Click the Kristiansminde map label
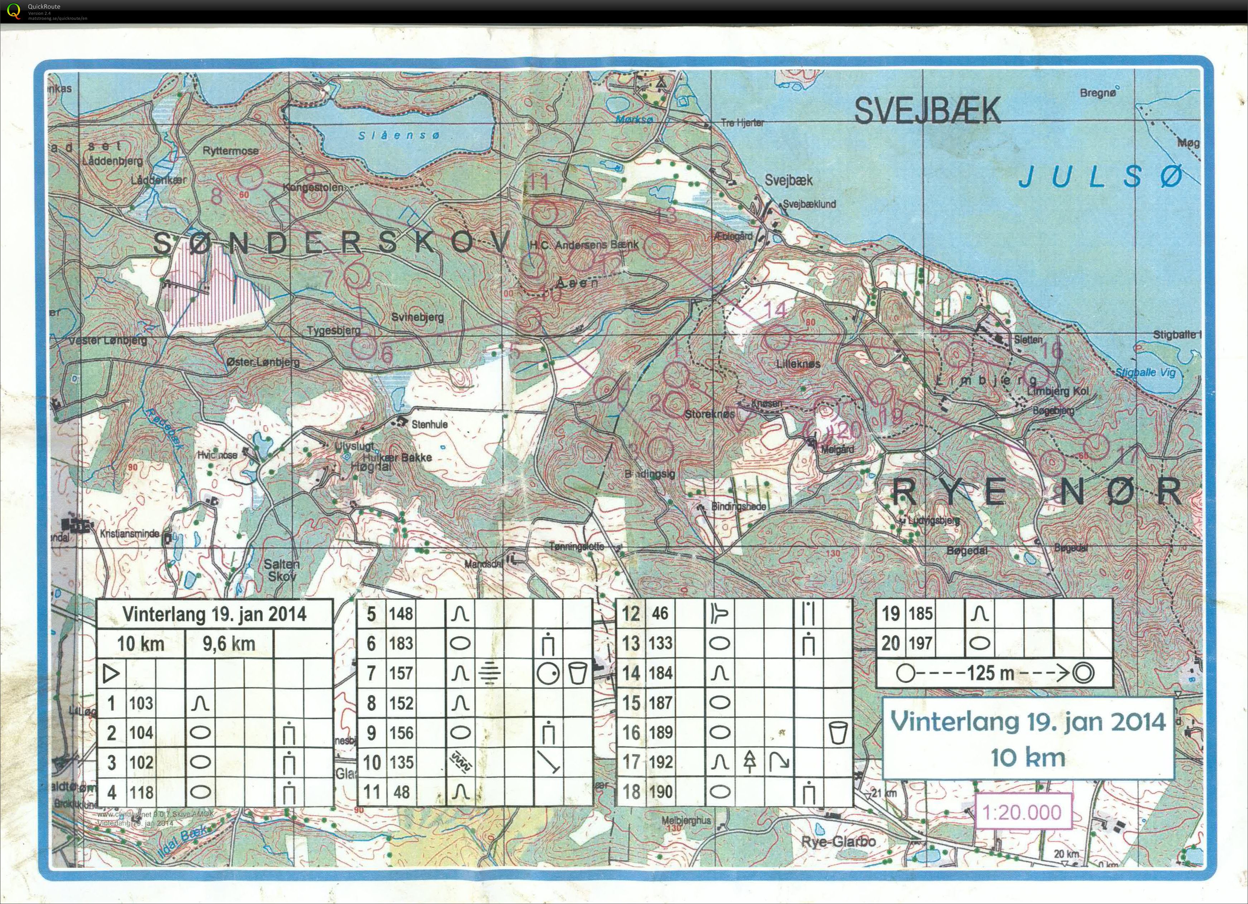This screenshot has width=1248, height=904. tap(129, 534)
